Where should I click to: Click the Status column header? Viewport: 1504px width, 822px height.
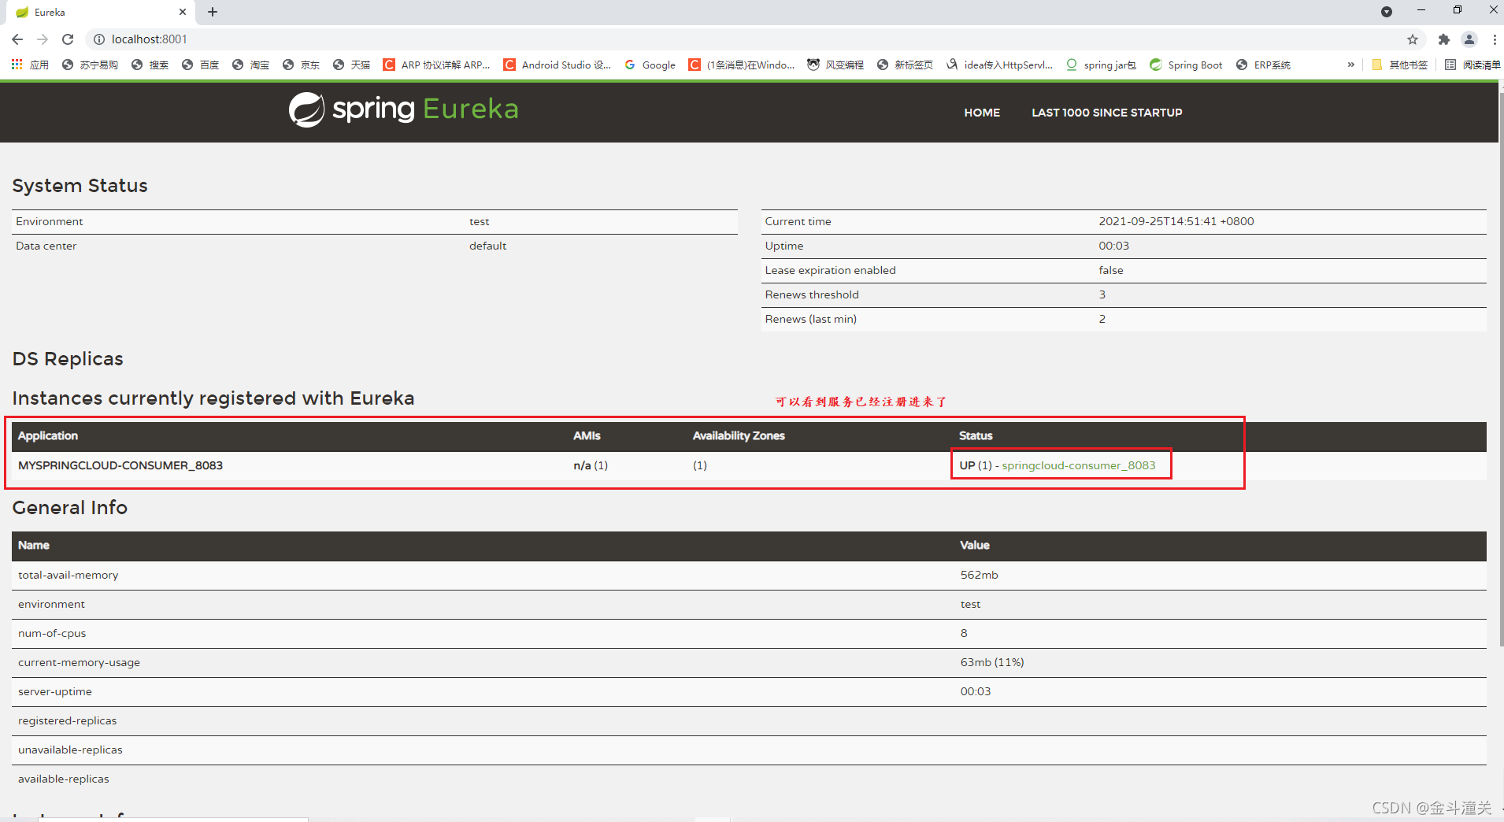tap(976, 435)
